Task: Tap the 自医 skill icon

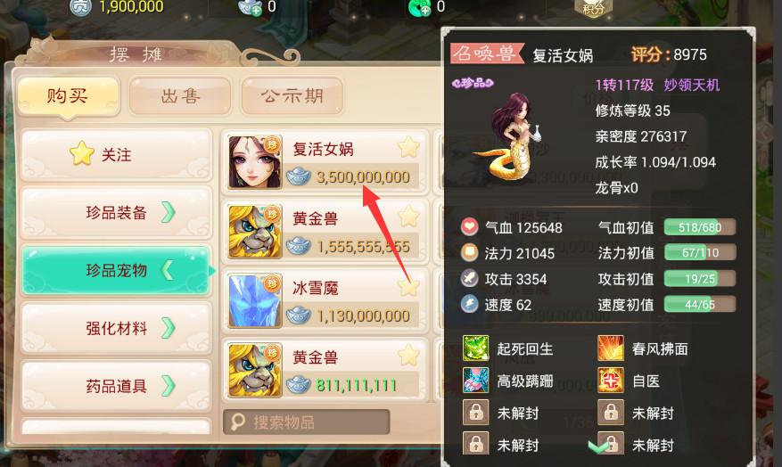Action: [x=611, y=381]
